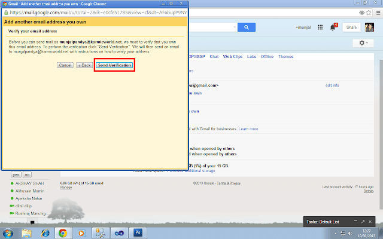Pop out the Tasks Default List
The height and width of the screenshot is (239, 383).
363,222
